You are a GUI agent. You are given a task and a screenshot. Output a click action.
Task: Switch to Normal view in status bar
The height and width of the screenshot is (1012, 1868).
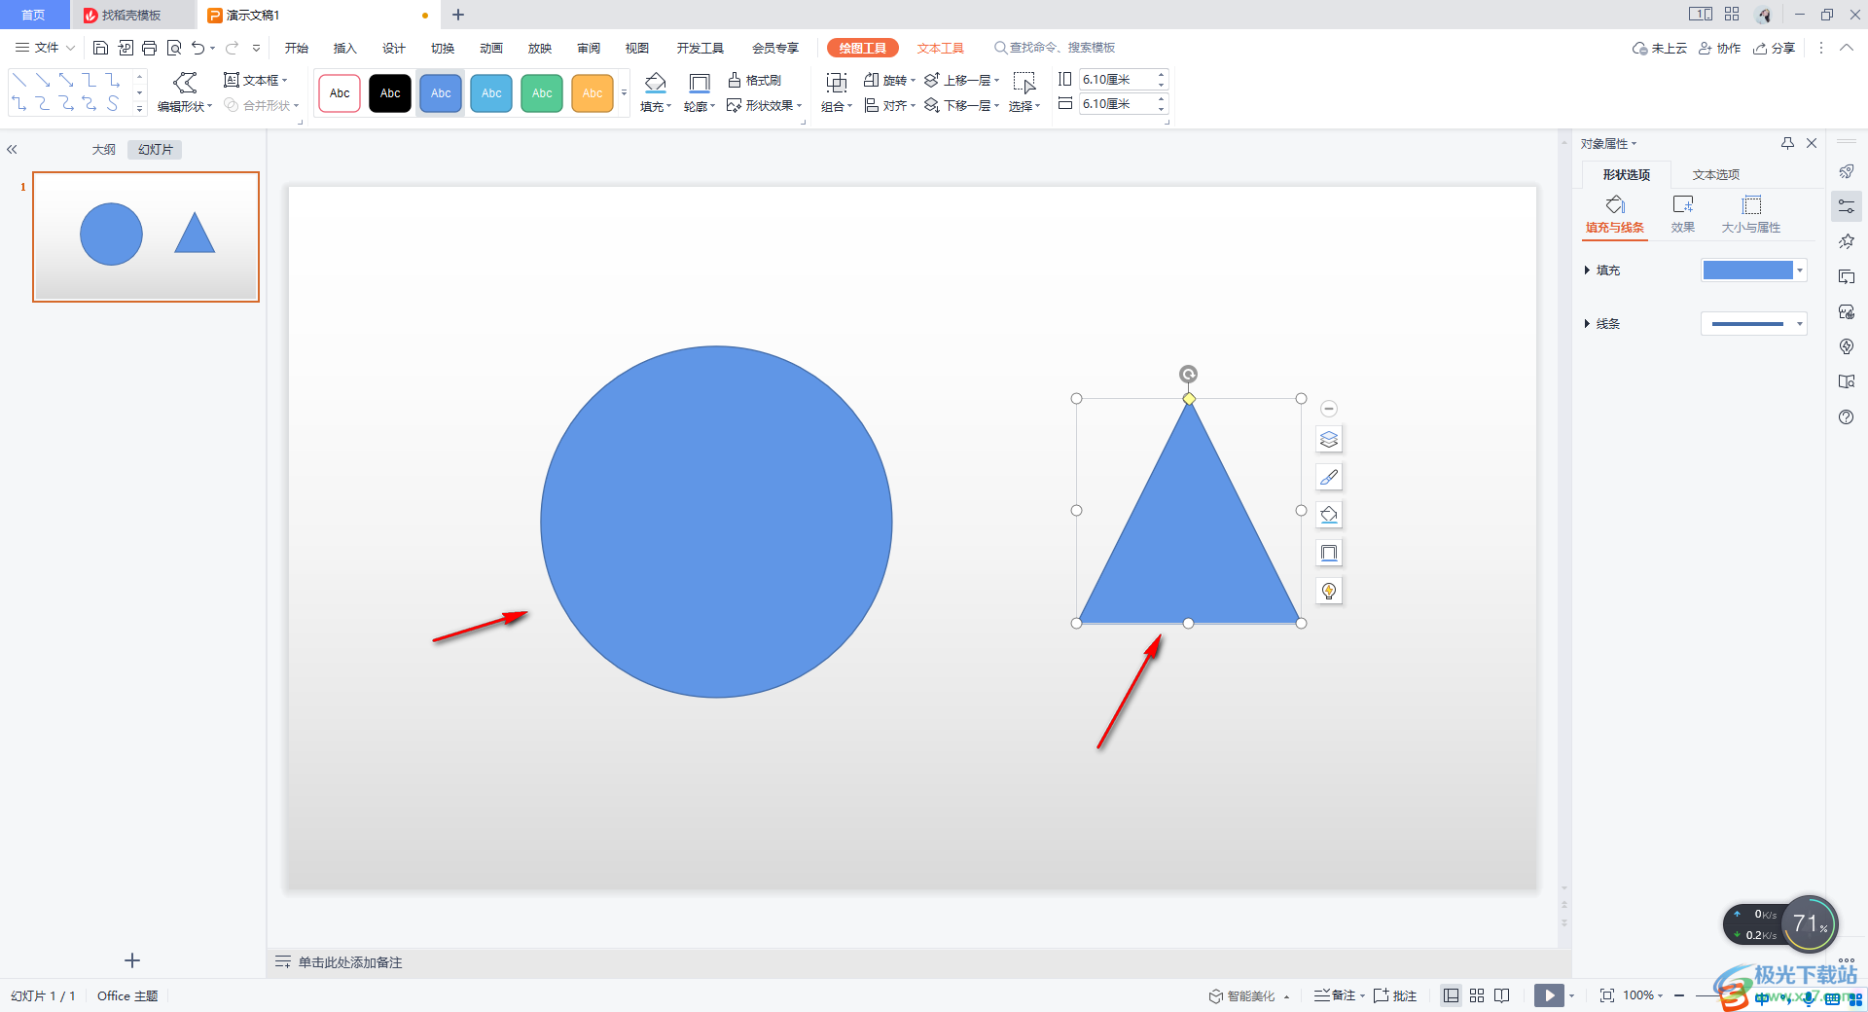pos(1451,995)
